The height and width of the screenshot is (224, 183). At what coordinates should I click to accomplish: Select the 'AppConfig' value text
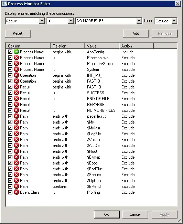pyautogui.click(x=96, y=52)
